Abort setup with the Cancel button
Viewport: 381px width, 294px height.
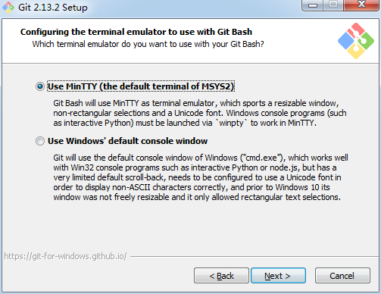342,276
